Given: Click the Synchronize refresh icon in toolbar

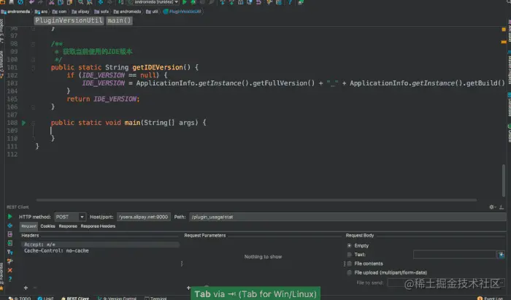Looking at the screenshot, I should point(20,2).
